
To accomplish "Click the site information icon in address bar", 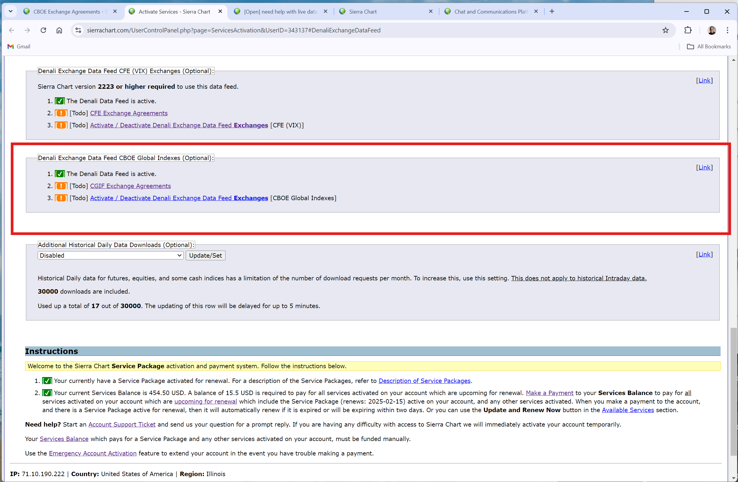I will [78, 30].
